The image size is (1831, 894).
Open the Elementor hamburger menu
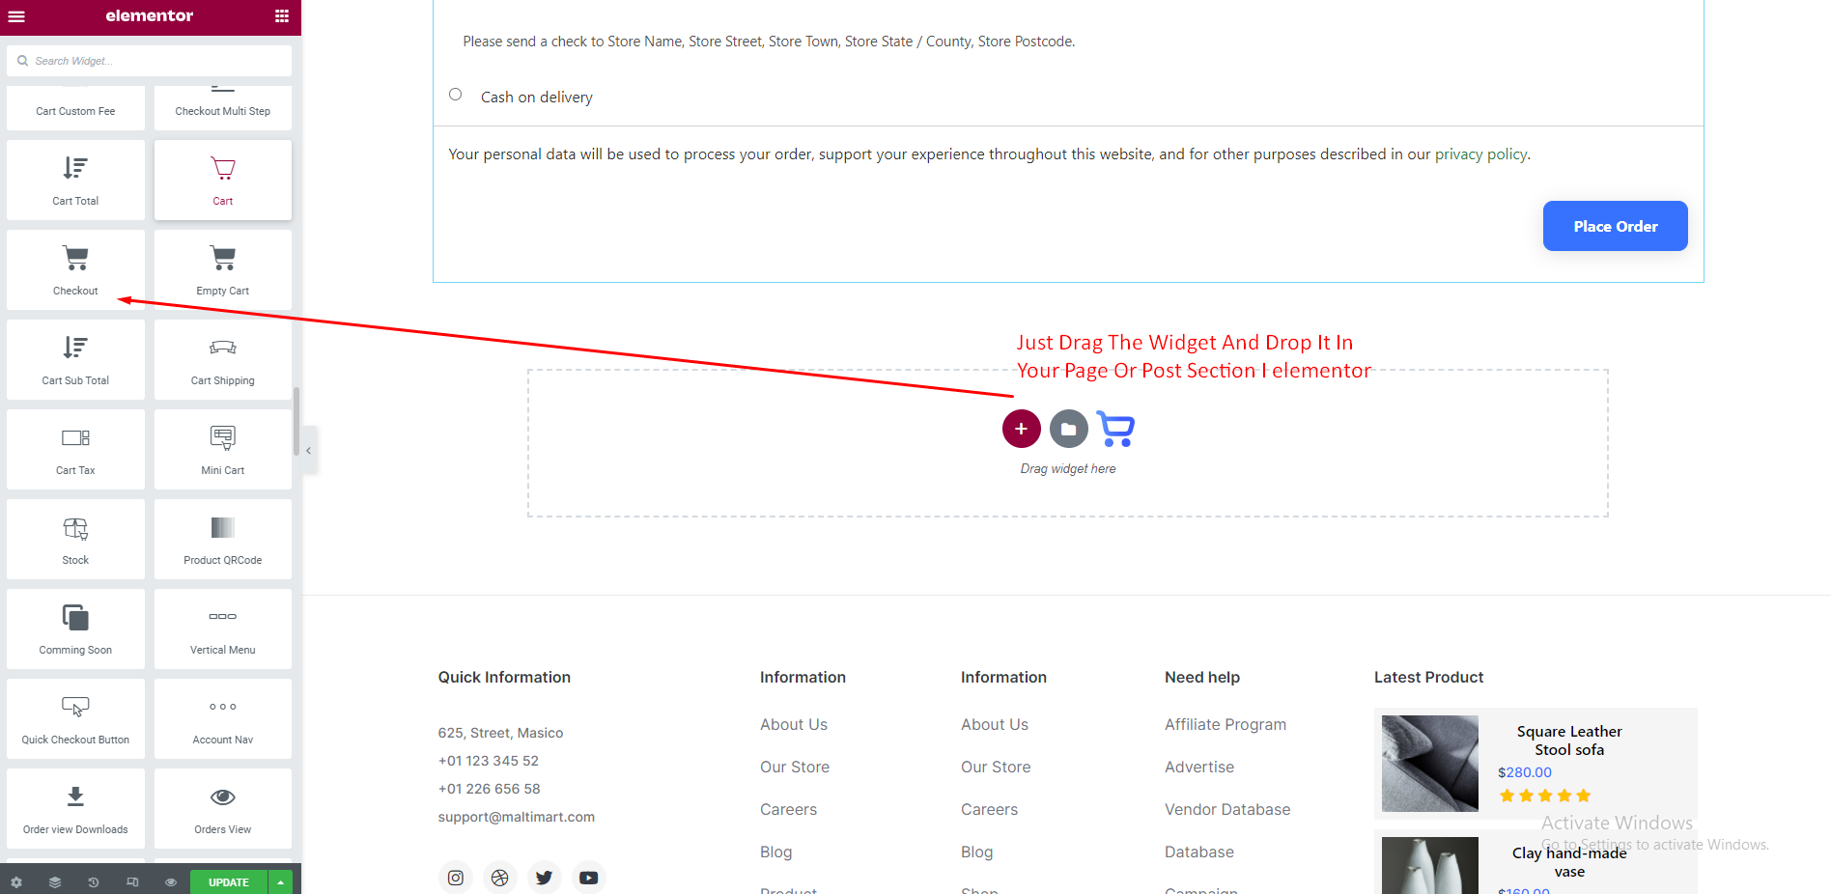tap(16, 16)
